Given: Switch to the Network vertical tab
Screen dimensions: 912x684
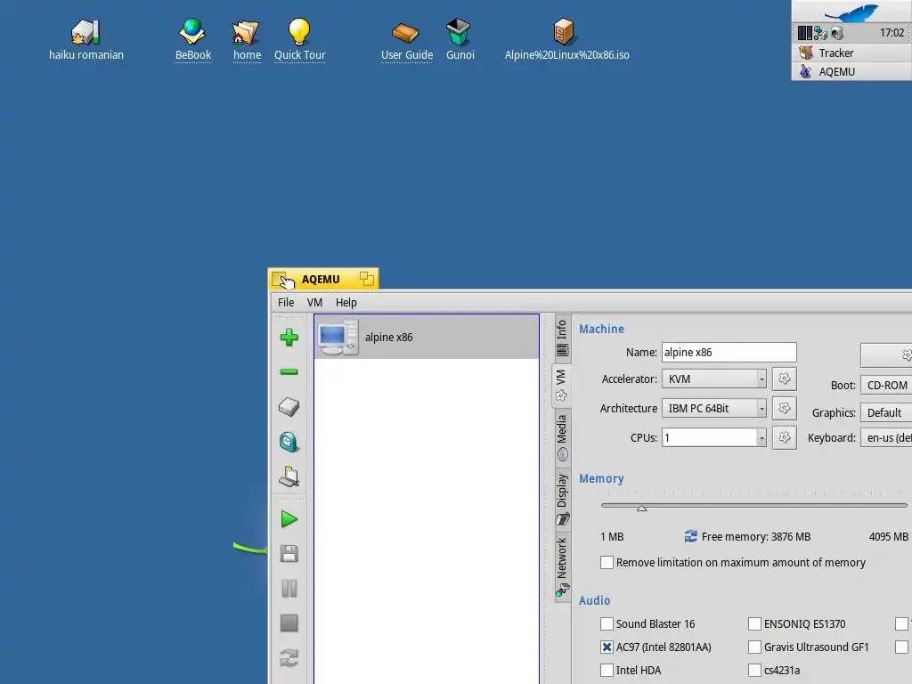Looking at the screenshot, I should [x=562, y=567].
